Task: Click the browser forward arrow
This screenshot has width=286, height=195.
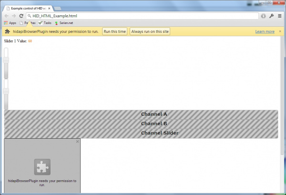Action: [13, 16]
